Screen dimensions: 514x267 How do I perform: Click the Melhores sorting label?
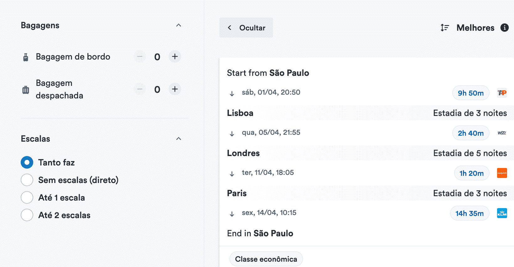pos(475,28)
